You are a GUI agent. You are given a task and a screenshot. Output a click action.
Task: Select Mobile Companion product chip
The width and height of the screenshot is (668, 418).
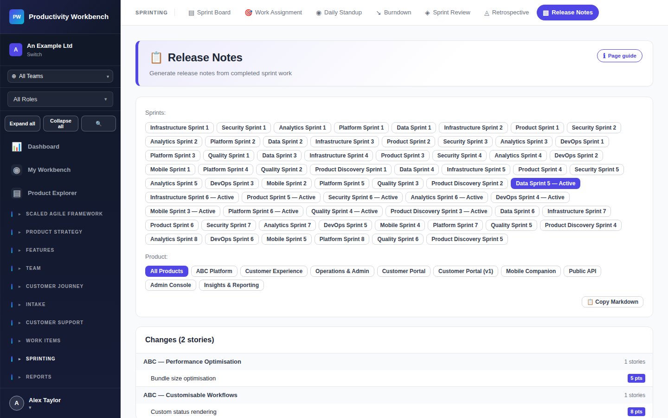click(x=531, y=271)
